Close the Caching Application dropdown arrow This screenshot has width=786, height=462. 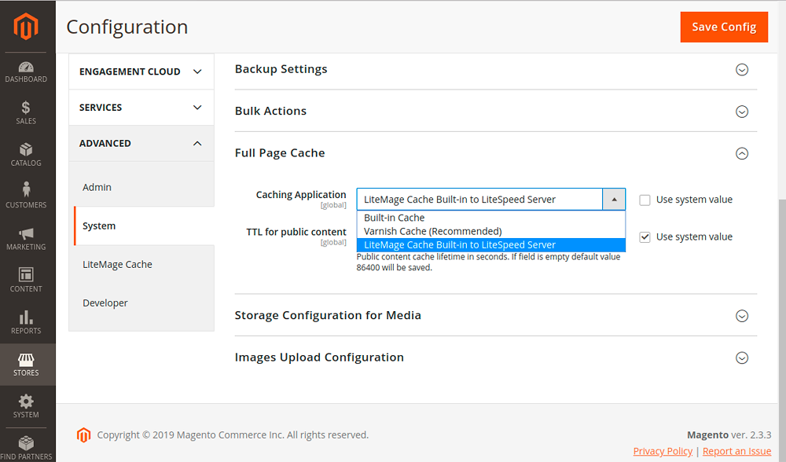click(614, 200)
